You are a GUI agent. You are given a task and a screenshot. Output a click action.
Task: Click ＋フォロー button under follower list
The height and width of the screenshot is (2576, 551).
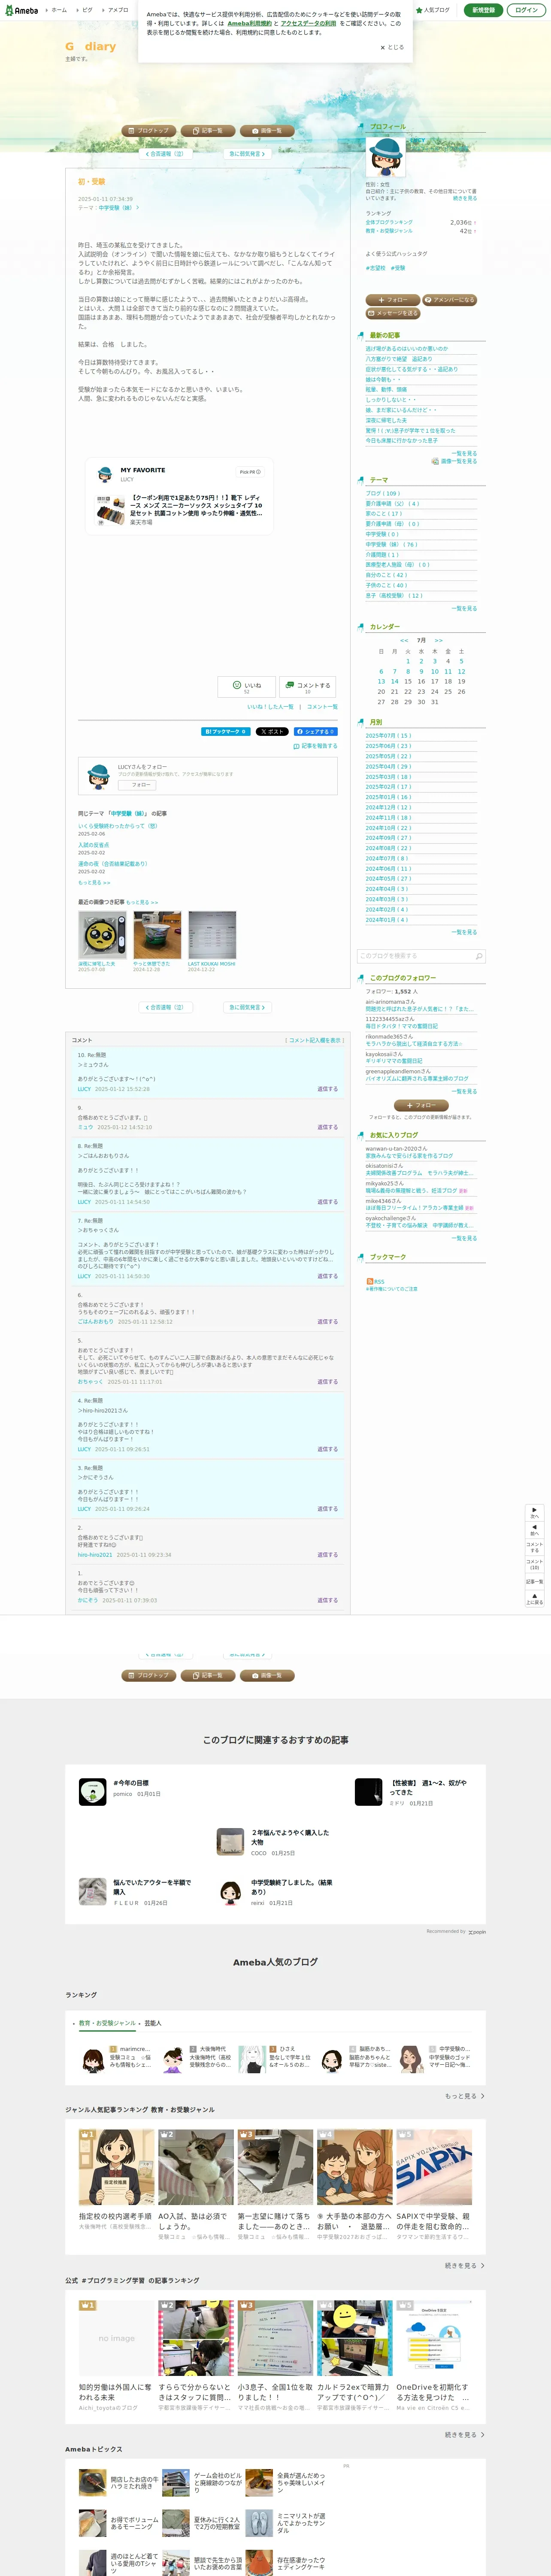coord(421,1105)
